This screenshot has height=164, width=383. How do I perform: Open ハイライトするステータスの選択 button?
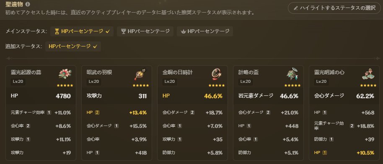tap(334, 8)
